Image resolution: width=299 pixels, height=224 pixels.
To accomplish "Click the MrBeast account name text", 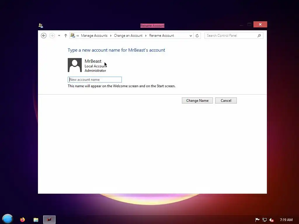I will pos(93,61).
